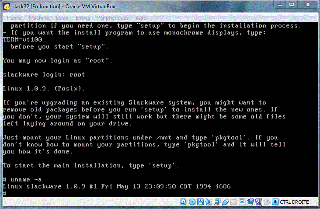Minimize the slack32 VirtualBox window
The width and height of the screenshot is (320, 209).
tap(280, 5)
